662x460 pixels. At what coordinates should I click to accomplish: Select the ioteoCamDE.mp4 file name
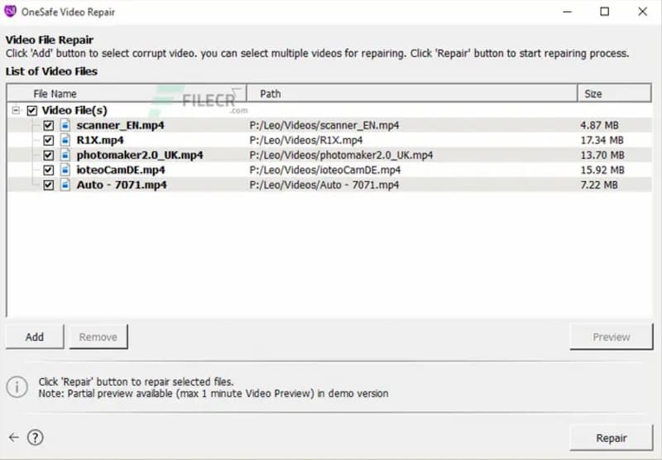121,170
